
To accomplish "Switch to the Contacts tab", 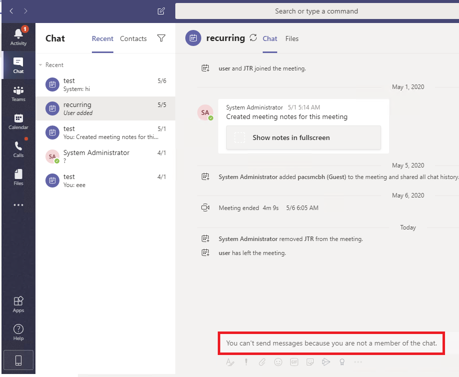I will pyautogui.click(x=133, y=38).
